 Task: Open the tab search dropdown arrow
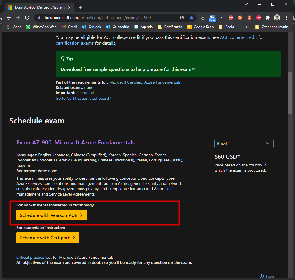(246, 4)
